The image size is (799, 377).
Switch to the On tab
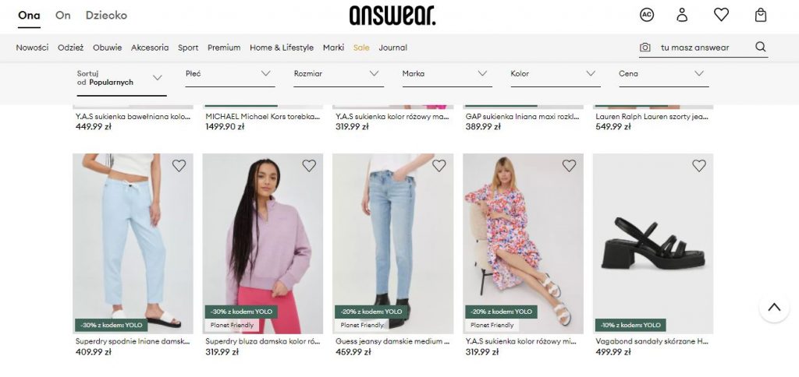click(62, 16)
